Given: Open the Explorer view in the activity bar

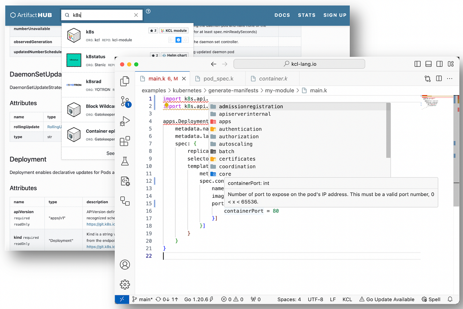Looking at the screenshot, I should coord(125,81).
